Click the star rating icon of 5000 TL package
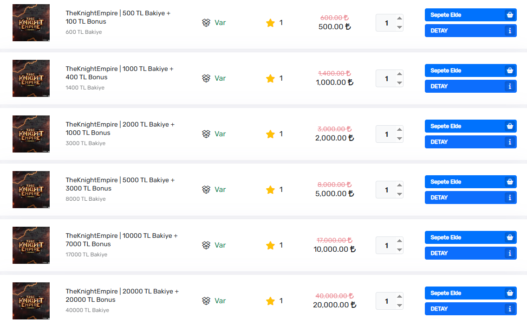527x325 pixels. coord(270,190)
